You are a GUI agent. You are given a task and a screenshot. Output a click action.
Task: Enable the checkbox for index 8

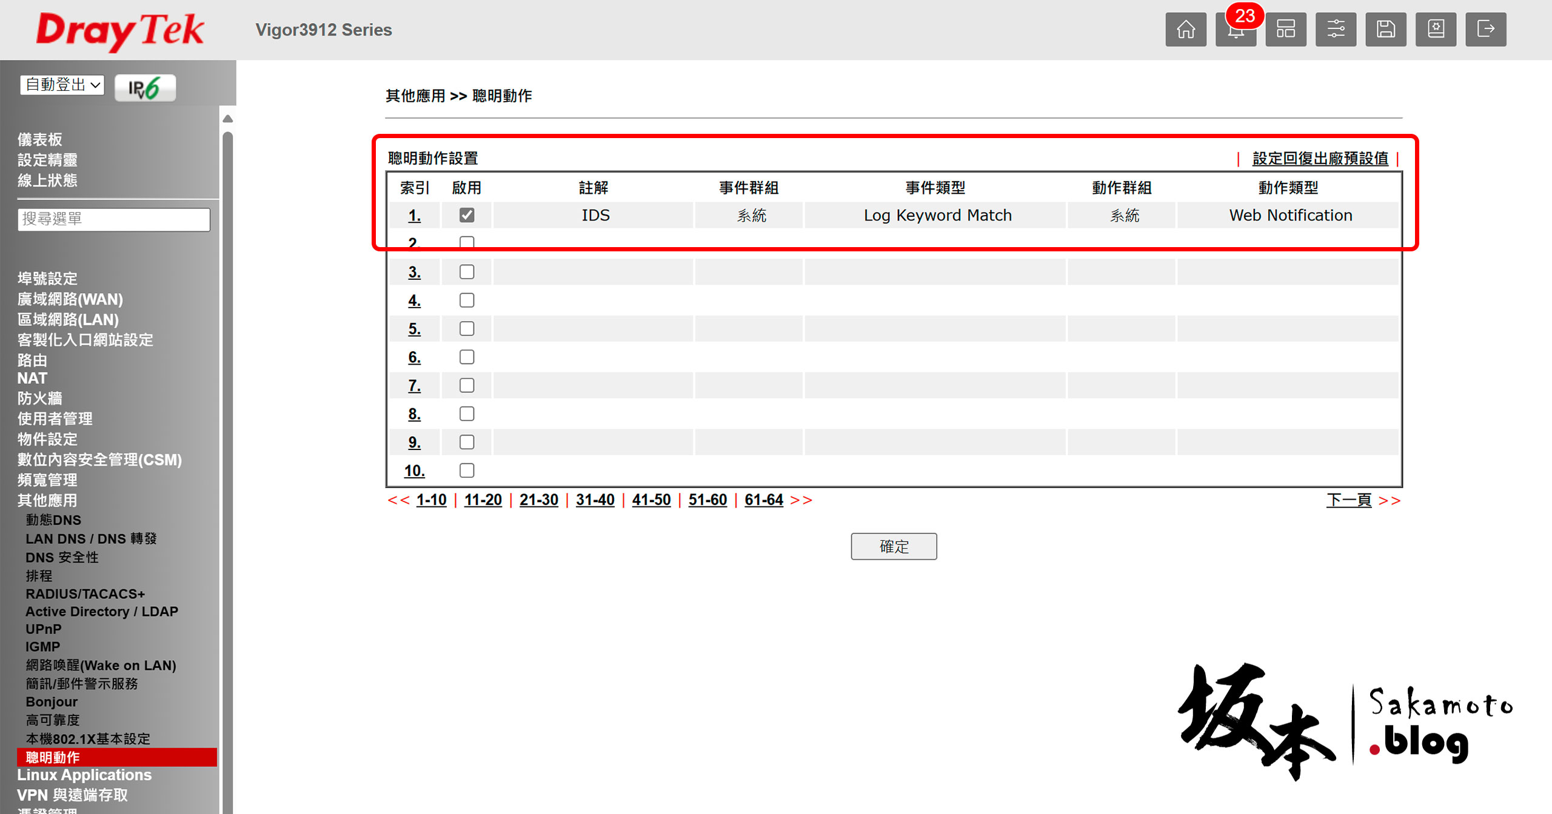tap(467, 414)
